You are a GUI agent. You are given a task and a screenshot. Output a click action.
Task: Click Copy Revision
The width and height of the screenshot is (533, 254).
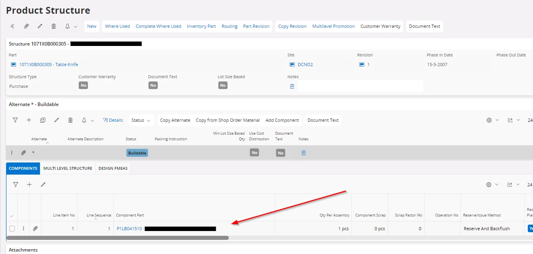(x=293, y=26)
